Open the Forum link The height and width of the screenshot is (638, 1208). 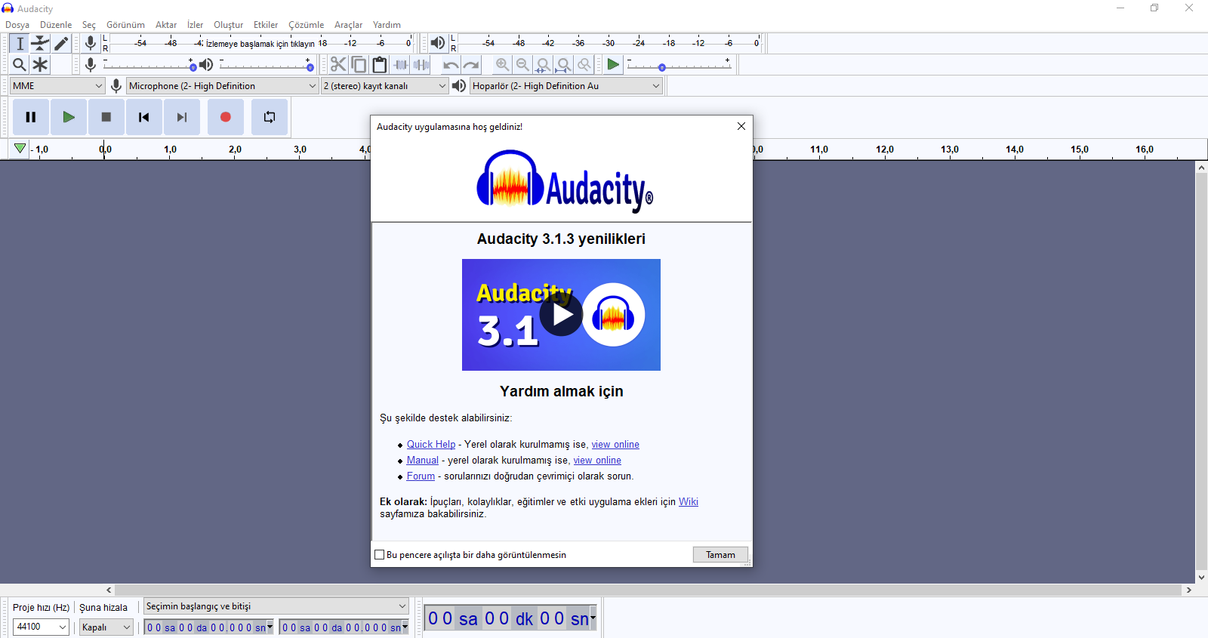(421, 476)
